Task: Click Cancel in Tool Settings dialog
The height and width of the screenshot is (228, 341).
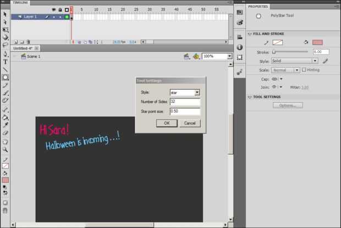Action: point(190,123)
